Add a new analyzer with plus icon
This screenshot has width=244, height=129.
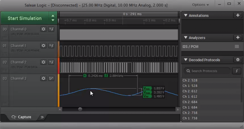(237, 38)
